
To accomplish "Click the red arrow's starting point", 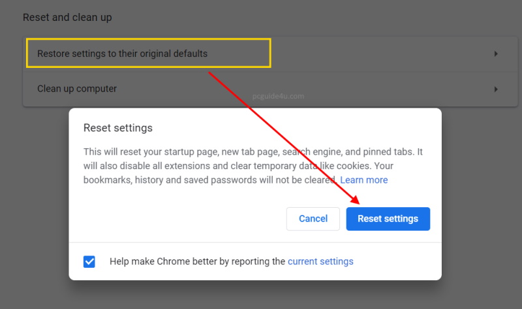I will pos(210,72).
